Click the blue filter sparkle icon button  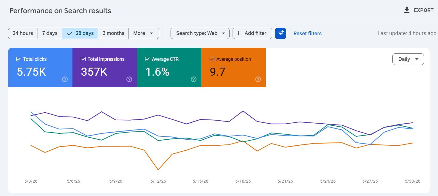(281, 33)
